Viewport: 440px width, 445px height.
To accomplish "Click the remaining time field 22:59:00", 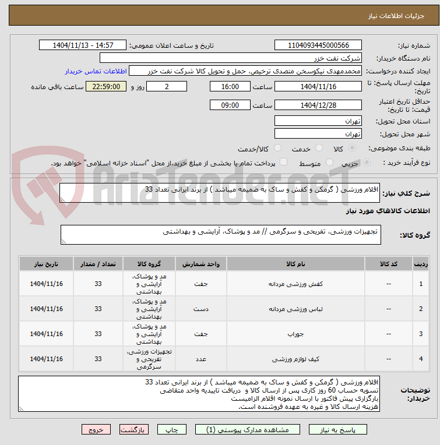I will pos(106,86).
